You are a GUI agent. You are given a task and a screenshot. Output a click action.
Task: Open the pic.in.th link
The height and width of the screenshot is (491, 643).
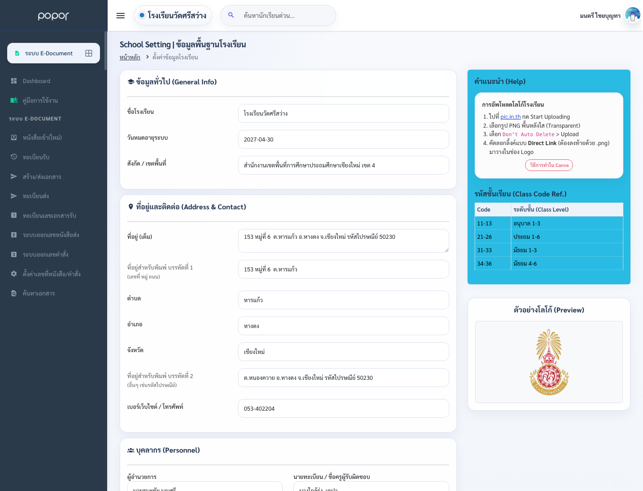[510, 117]
